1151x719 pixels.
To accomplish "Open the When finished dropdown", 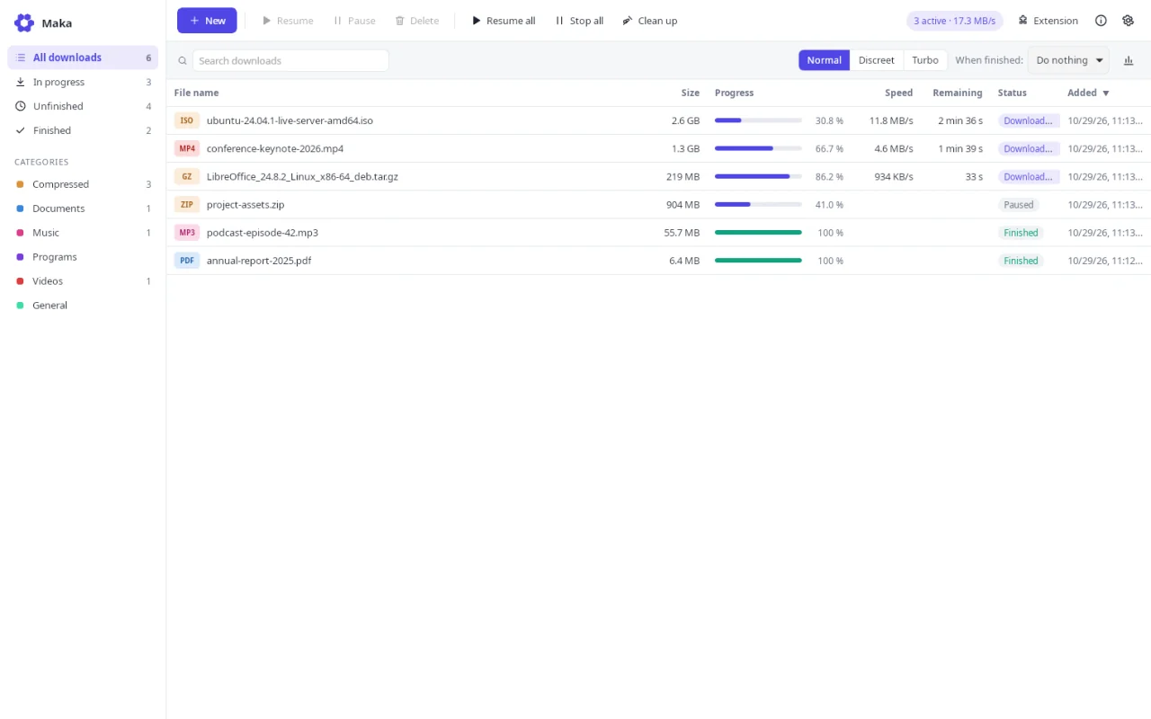I will click(x=1068, y=60).
